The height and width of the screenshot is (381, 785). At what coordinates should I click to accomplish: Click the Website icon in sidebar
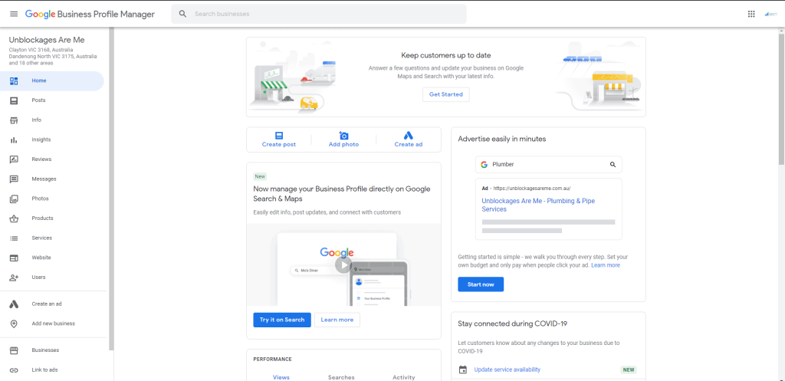14,258
